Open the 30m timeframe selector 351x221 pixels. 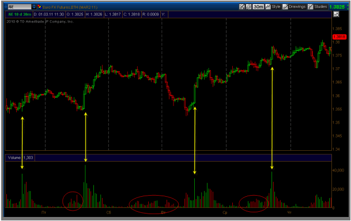point(258,7)
